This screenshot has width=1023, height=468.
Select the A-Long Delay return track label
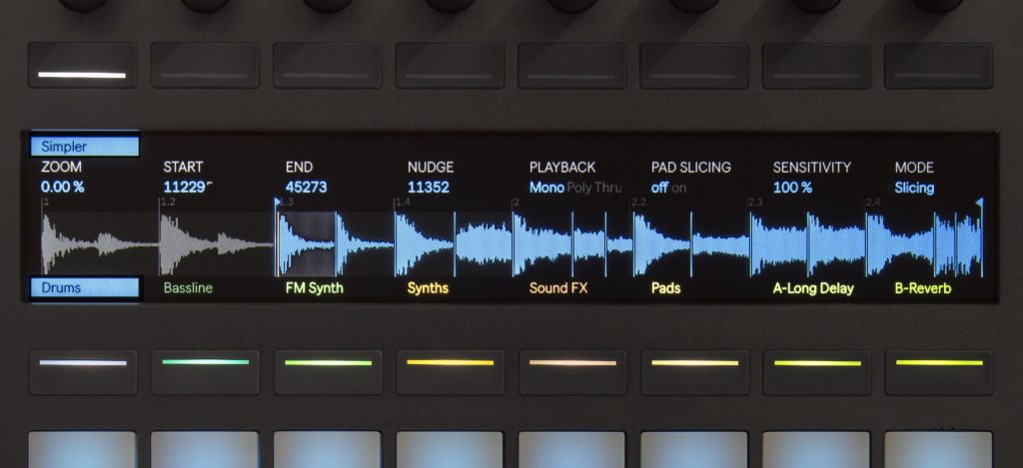(813, 288)
